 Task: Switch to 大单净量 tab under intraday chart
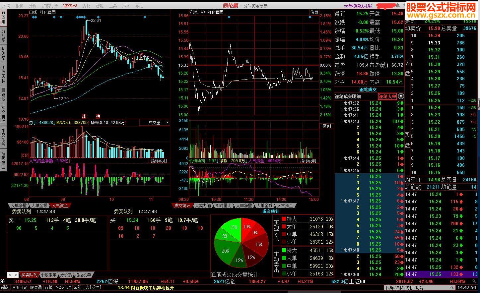click(244, 205)
